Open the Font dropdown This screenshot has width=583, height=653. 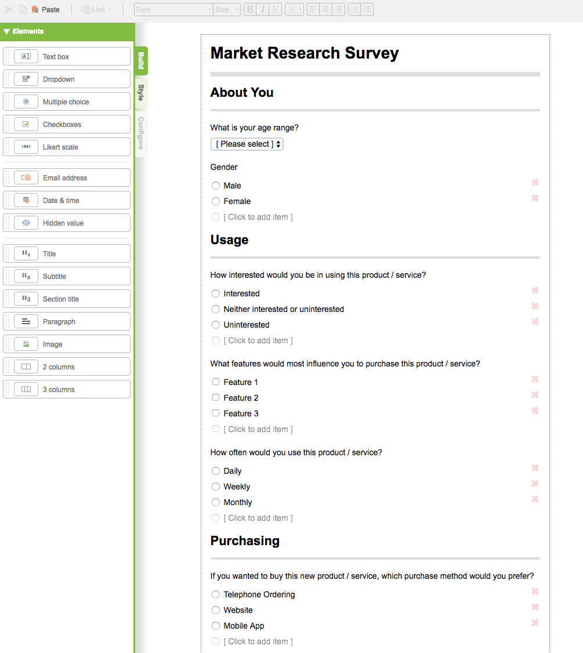click(173, 10)
